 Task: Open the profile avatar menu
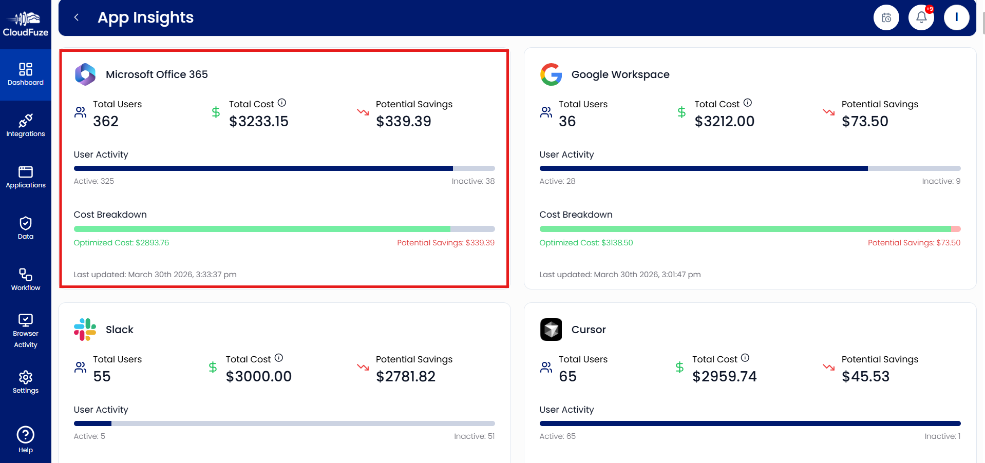coord(956,17)
